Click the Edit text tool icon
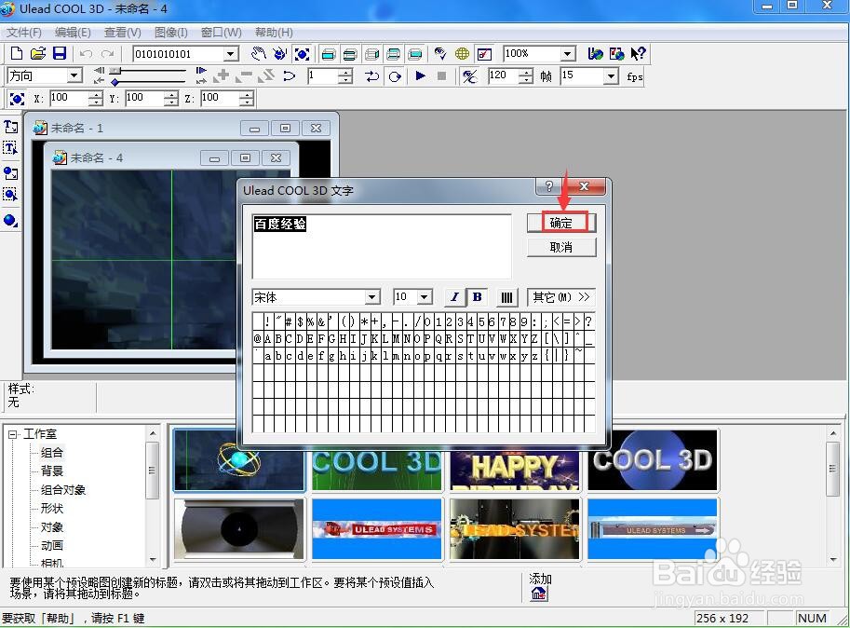Viewport: 850px width, 628px height. click(10, 148)
